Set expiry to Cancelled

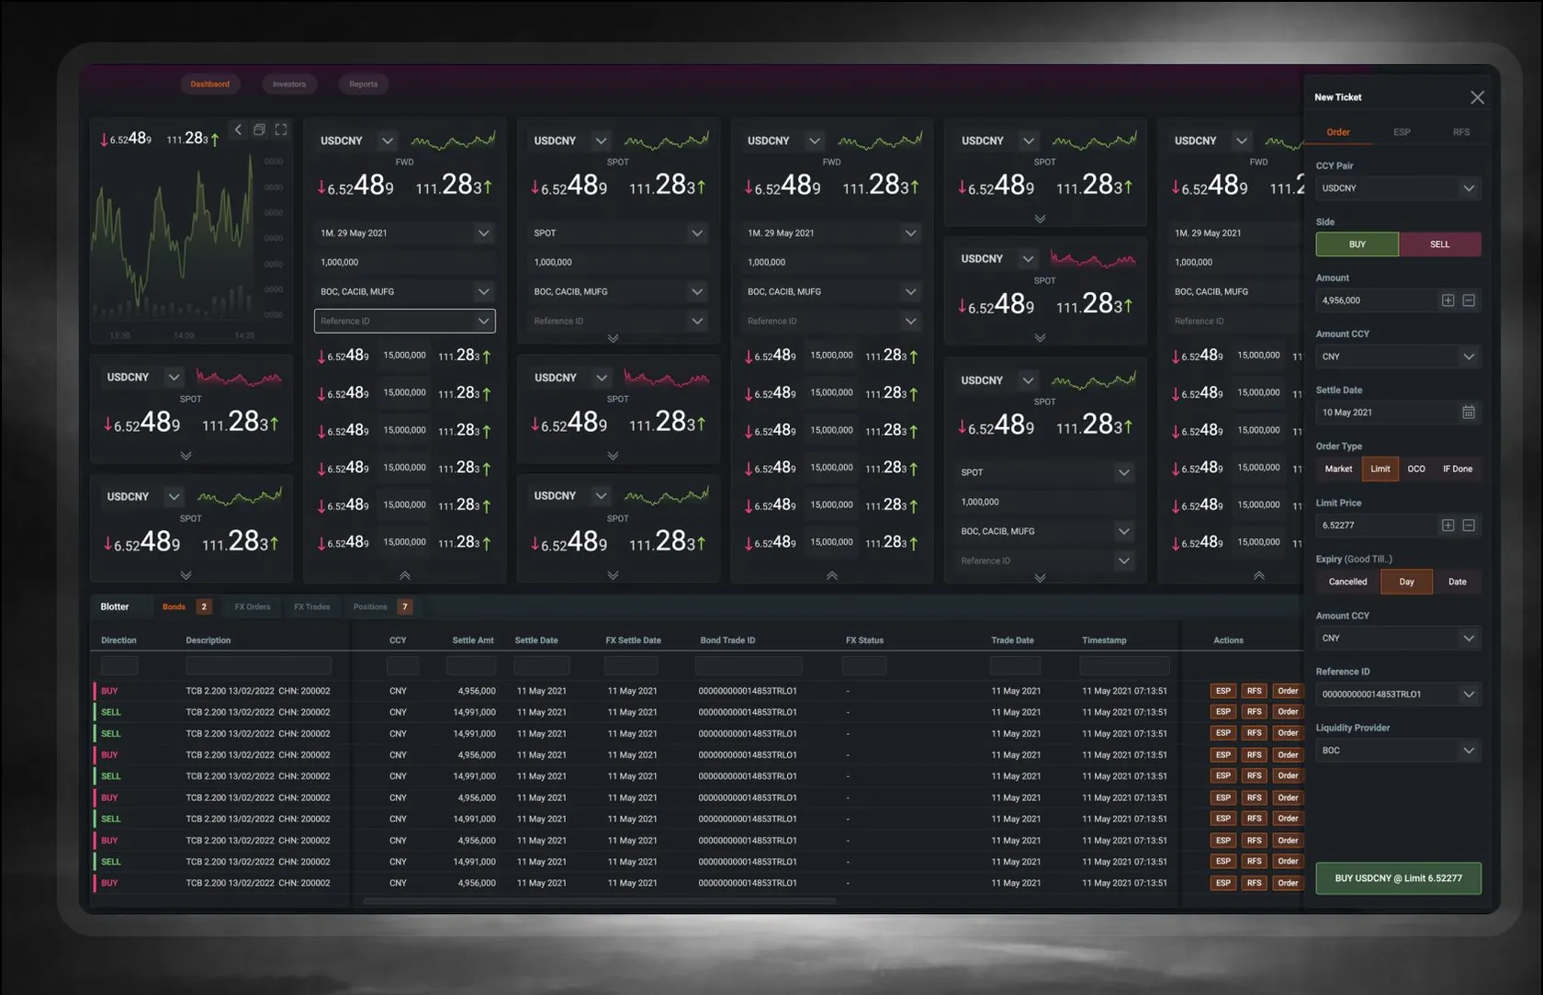point(1347,582)
